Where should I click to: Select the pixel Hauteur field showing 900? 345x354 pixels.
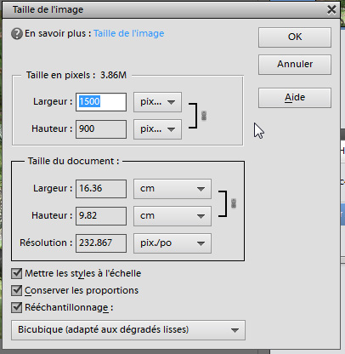click(x=101, y=129)
